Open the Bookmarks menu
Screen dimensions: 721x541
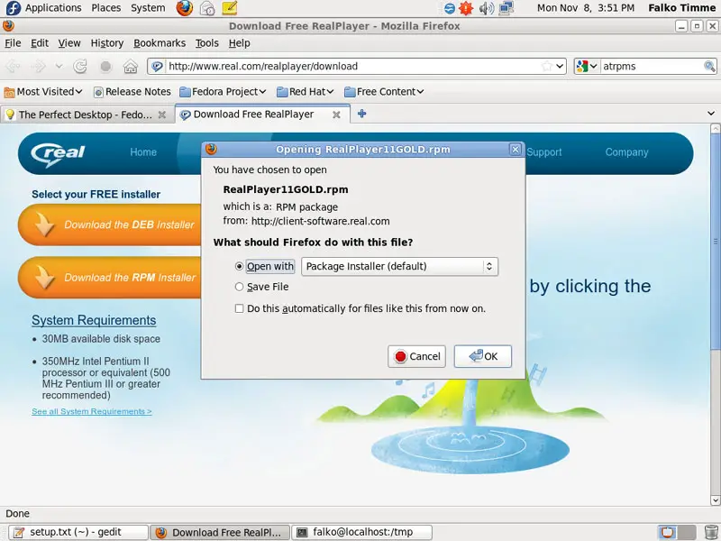(160, 42)
